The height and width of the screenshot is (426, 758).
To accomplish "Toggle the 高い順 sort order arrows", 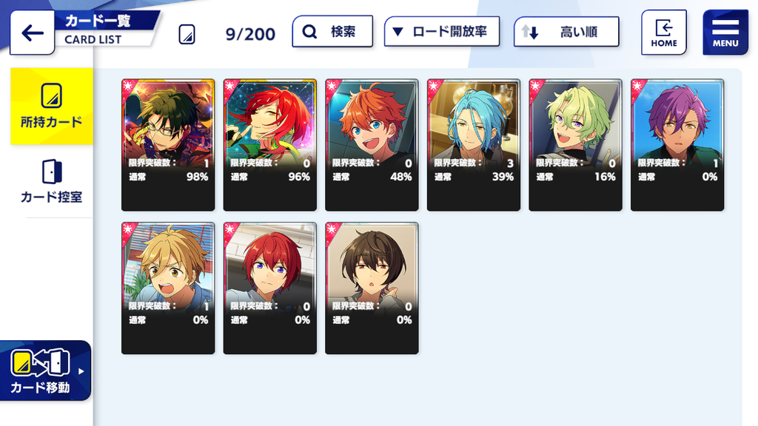I will (530, 33).
